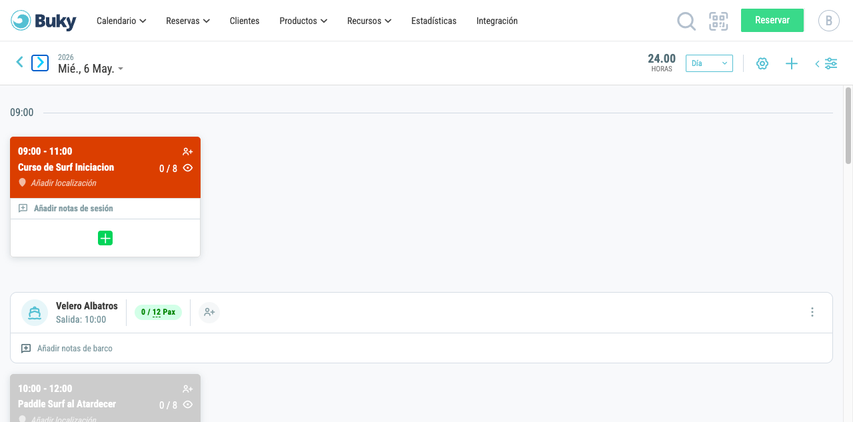The image size is (853, 422).
Task: Click Añadir localización on Surf card
Action: click(63, 183)
